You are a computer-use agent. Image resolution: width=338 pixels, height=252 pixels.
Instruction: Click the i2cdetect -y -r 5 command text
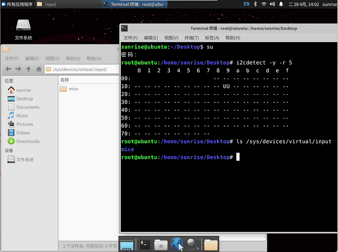(x=264, y=62)
